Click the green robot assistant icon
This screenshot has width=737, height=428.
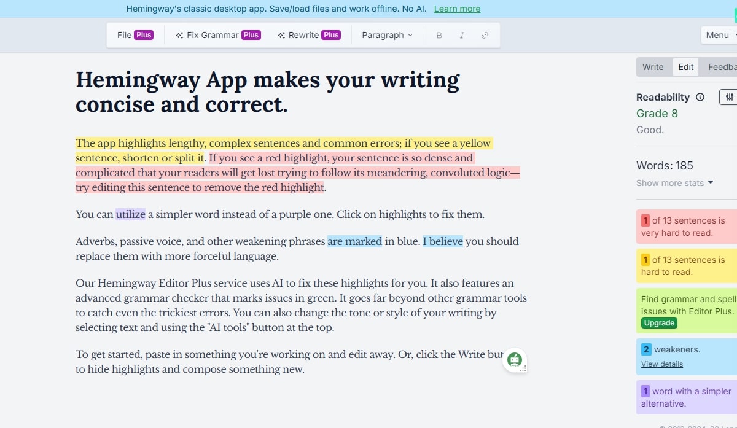coord(515,360)
